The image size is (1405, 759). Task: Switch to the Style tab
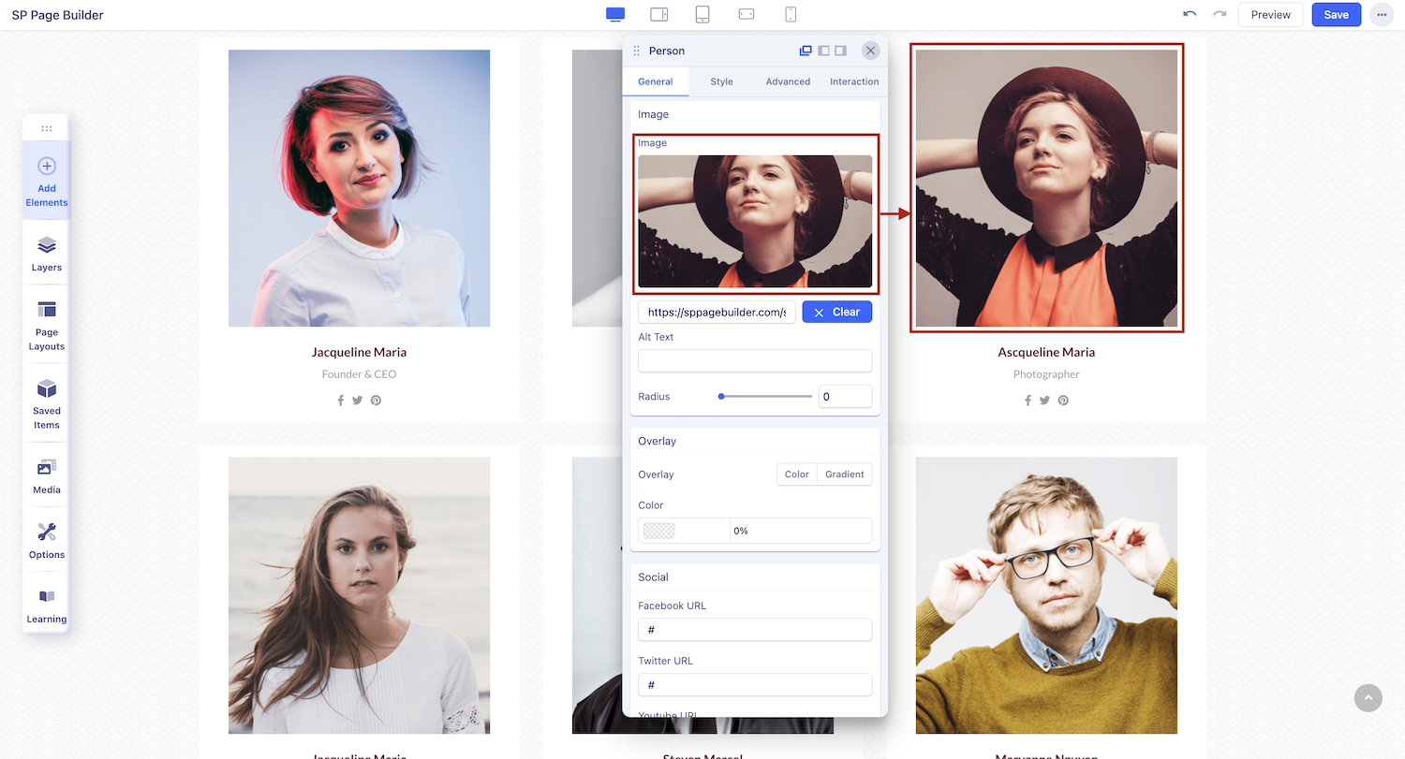(x=721, y=81)
